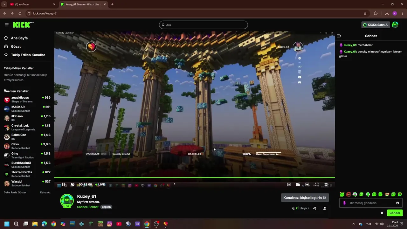Reload the page with the refresh icon
Screen dimensions: 407x229
pyautogui.click(x=20, y=13)
